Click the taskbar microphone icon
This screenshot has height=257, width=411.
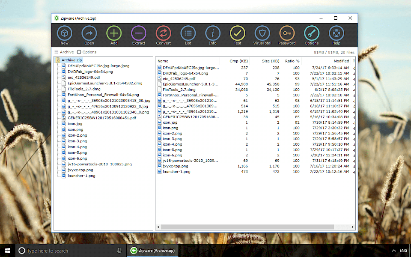click(119, 251)
